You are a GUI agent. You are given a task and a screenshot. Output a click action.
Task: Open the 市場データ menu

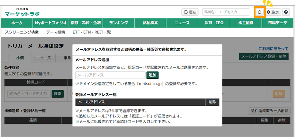278,23
